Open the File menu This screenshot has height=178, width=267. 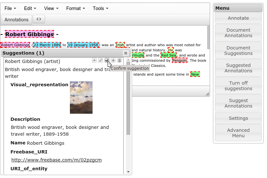10,8
